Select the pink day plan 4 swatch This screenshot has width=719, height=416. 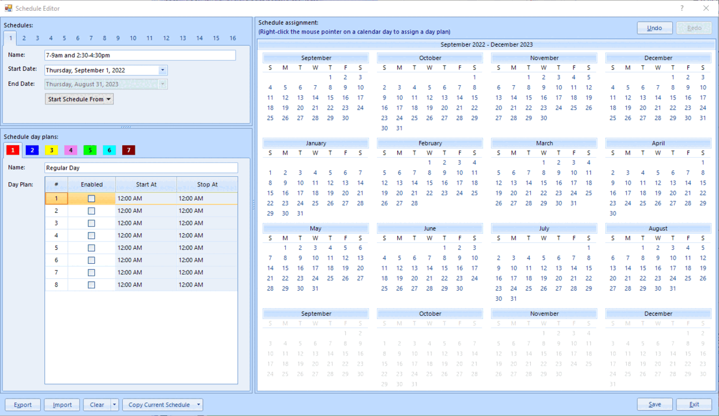point(71,150)
